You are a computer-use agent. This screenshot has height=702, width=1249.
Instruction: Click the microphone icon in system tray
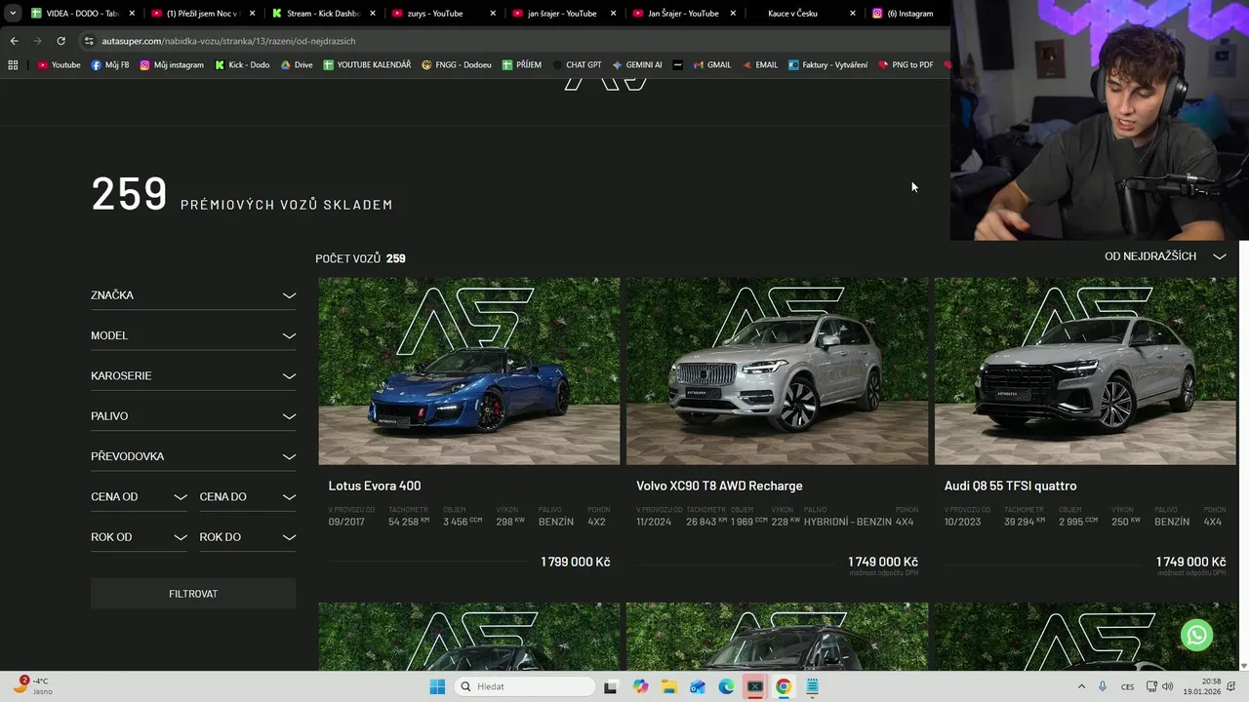tap(1103, 686)
